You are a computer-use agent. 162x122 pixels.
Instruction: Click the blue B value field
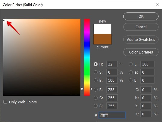point(112,106)
